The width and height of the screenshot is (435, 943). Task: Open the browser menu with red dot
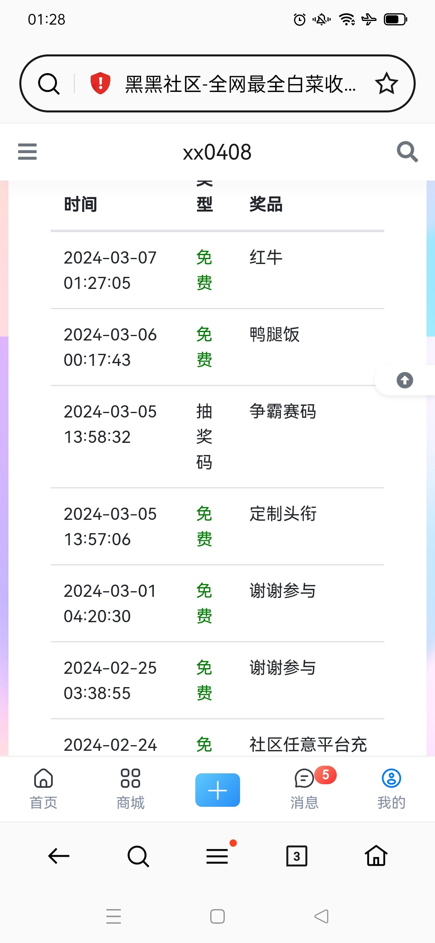(217, 856)
